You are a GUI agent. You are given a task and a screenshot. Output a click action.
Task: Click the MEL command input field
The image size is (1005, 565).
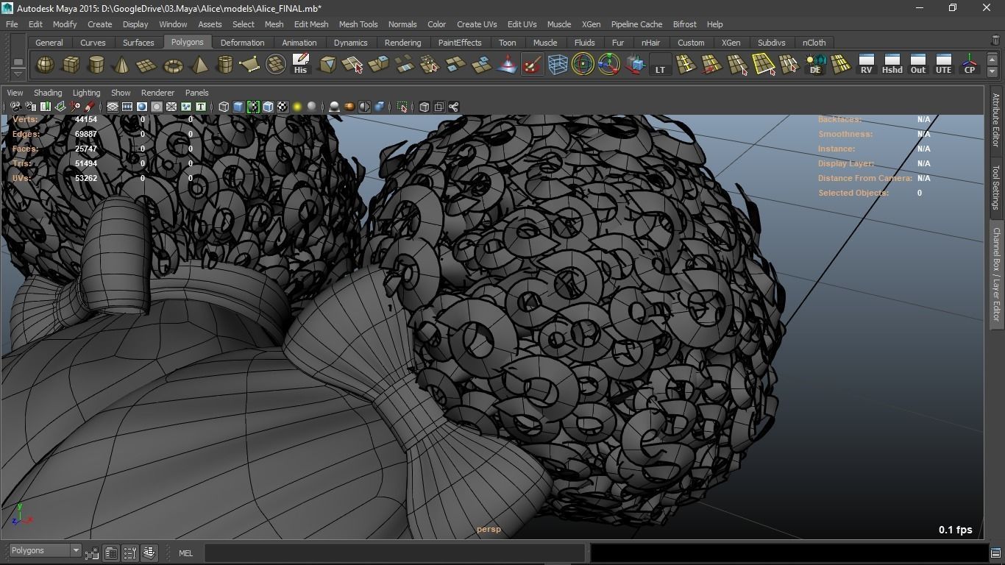point(394,553)
